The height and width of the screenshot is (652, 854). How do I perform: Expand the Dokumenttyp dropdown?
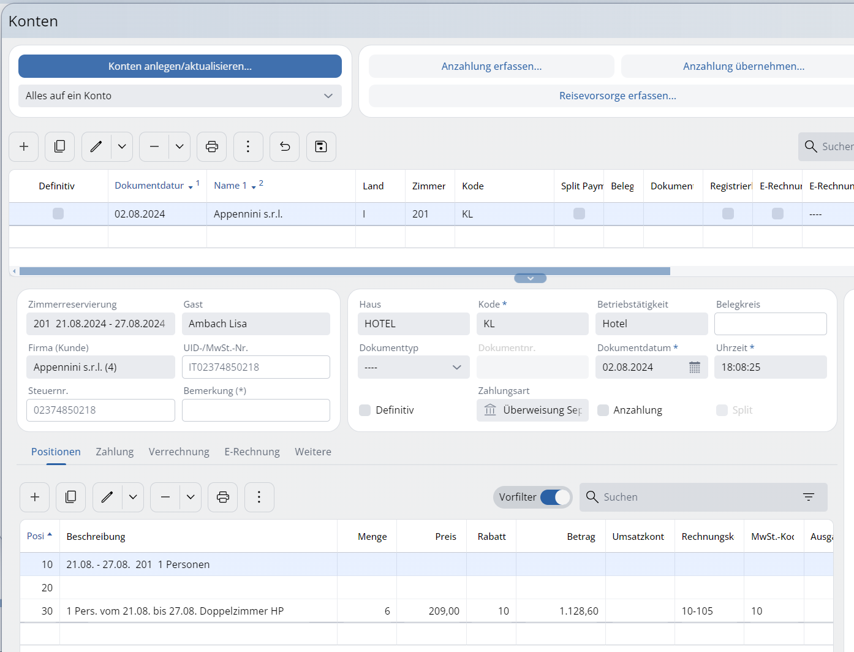[x=413, y=367]
